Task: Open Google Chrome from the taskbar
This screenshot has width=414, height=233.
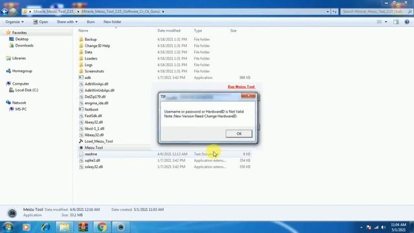Action: (102, 227)
